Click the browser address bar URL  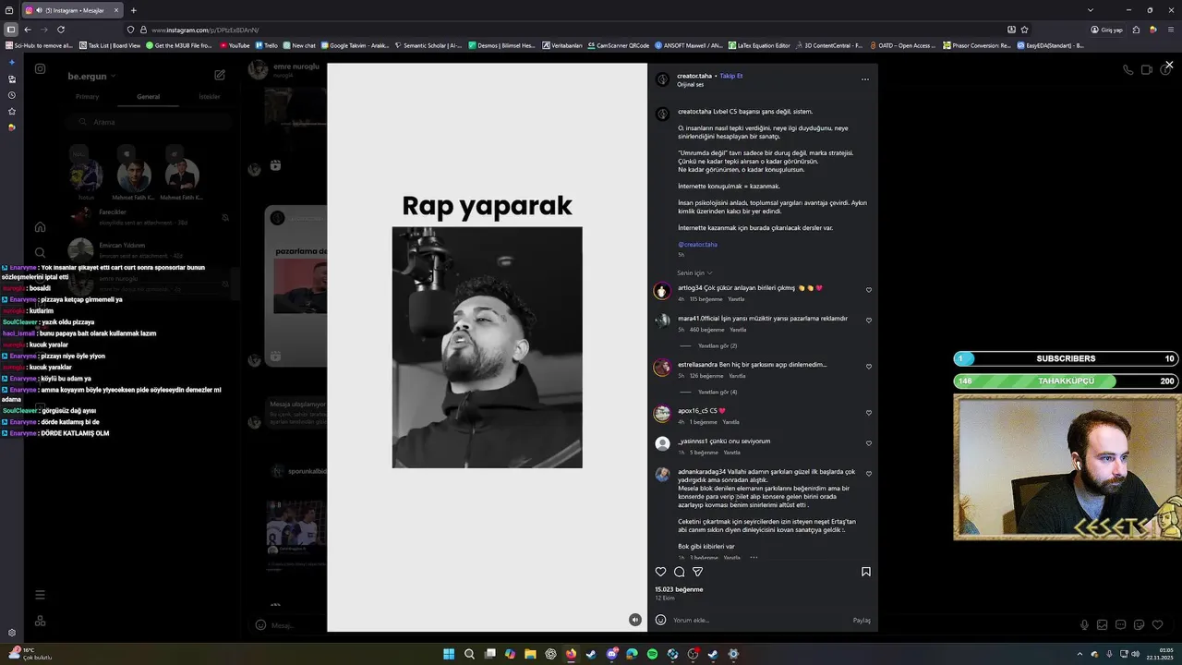[205, 30]
